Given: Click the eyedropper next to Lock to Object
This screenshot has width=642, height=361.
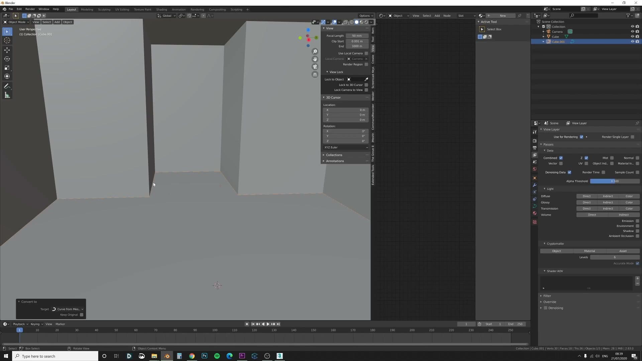Looking at the screenshot, I should [x=366, y=80].
